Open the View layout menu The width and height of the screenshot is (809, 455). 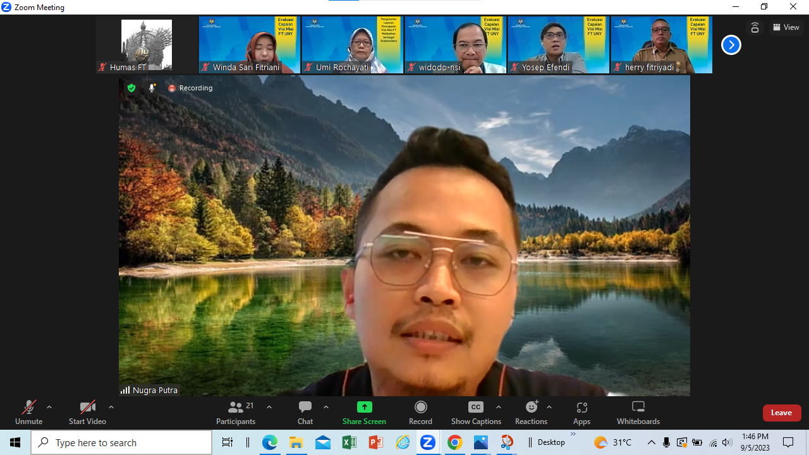pyautogui.click(x=786, y=27)
